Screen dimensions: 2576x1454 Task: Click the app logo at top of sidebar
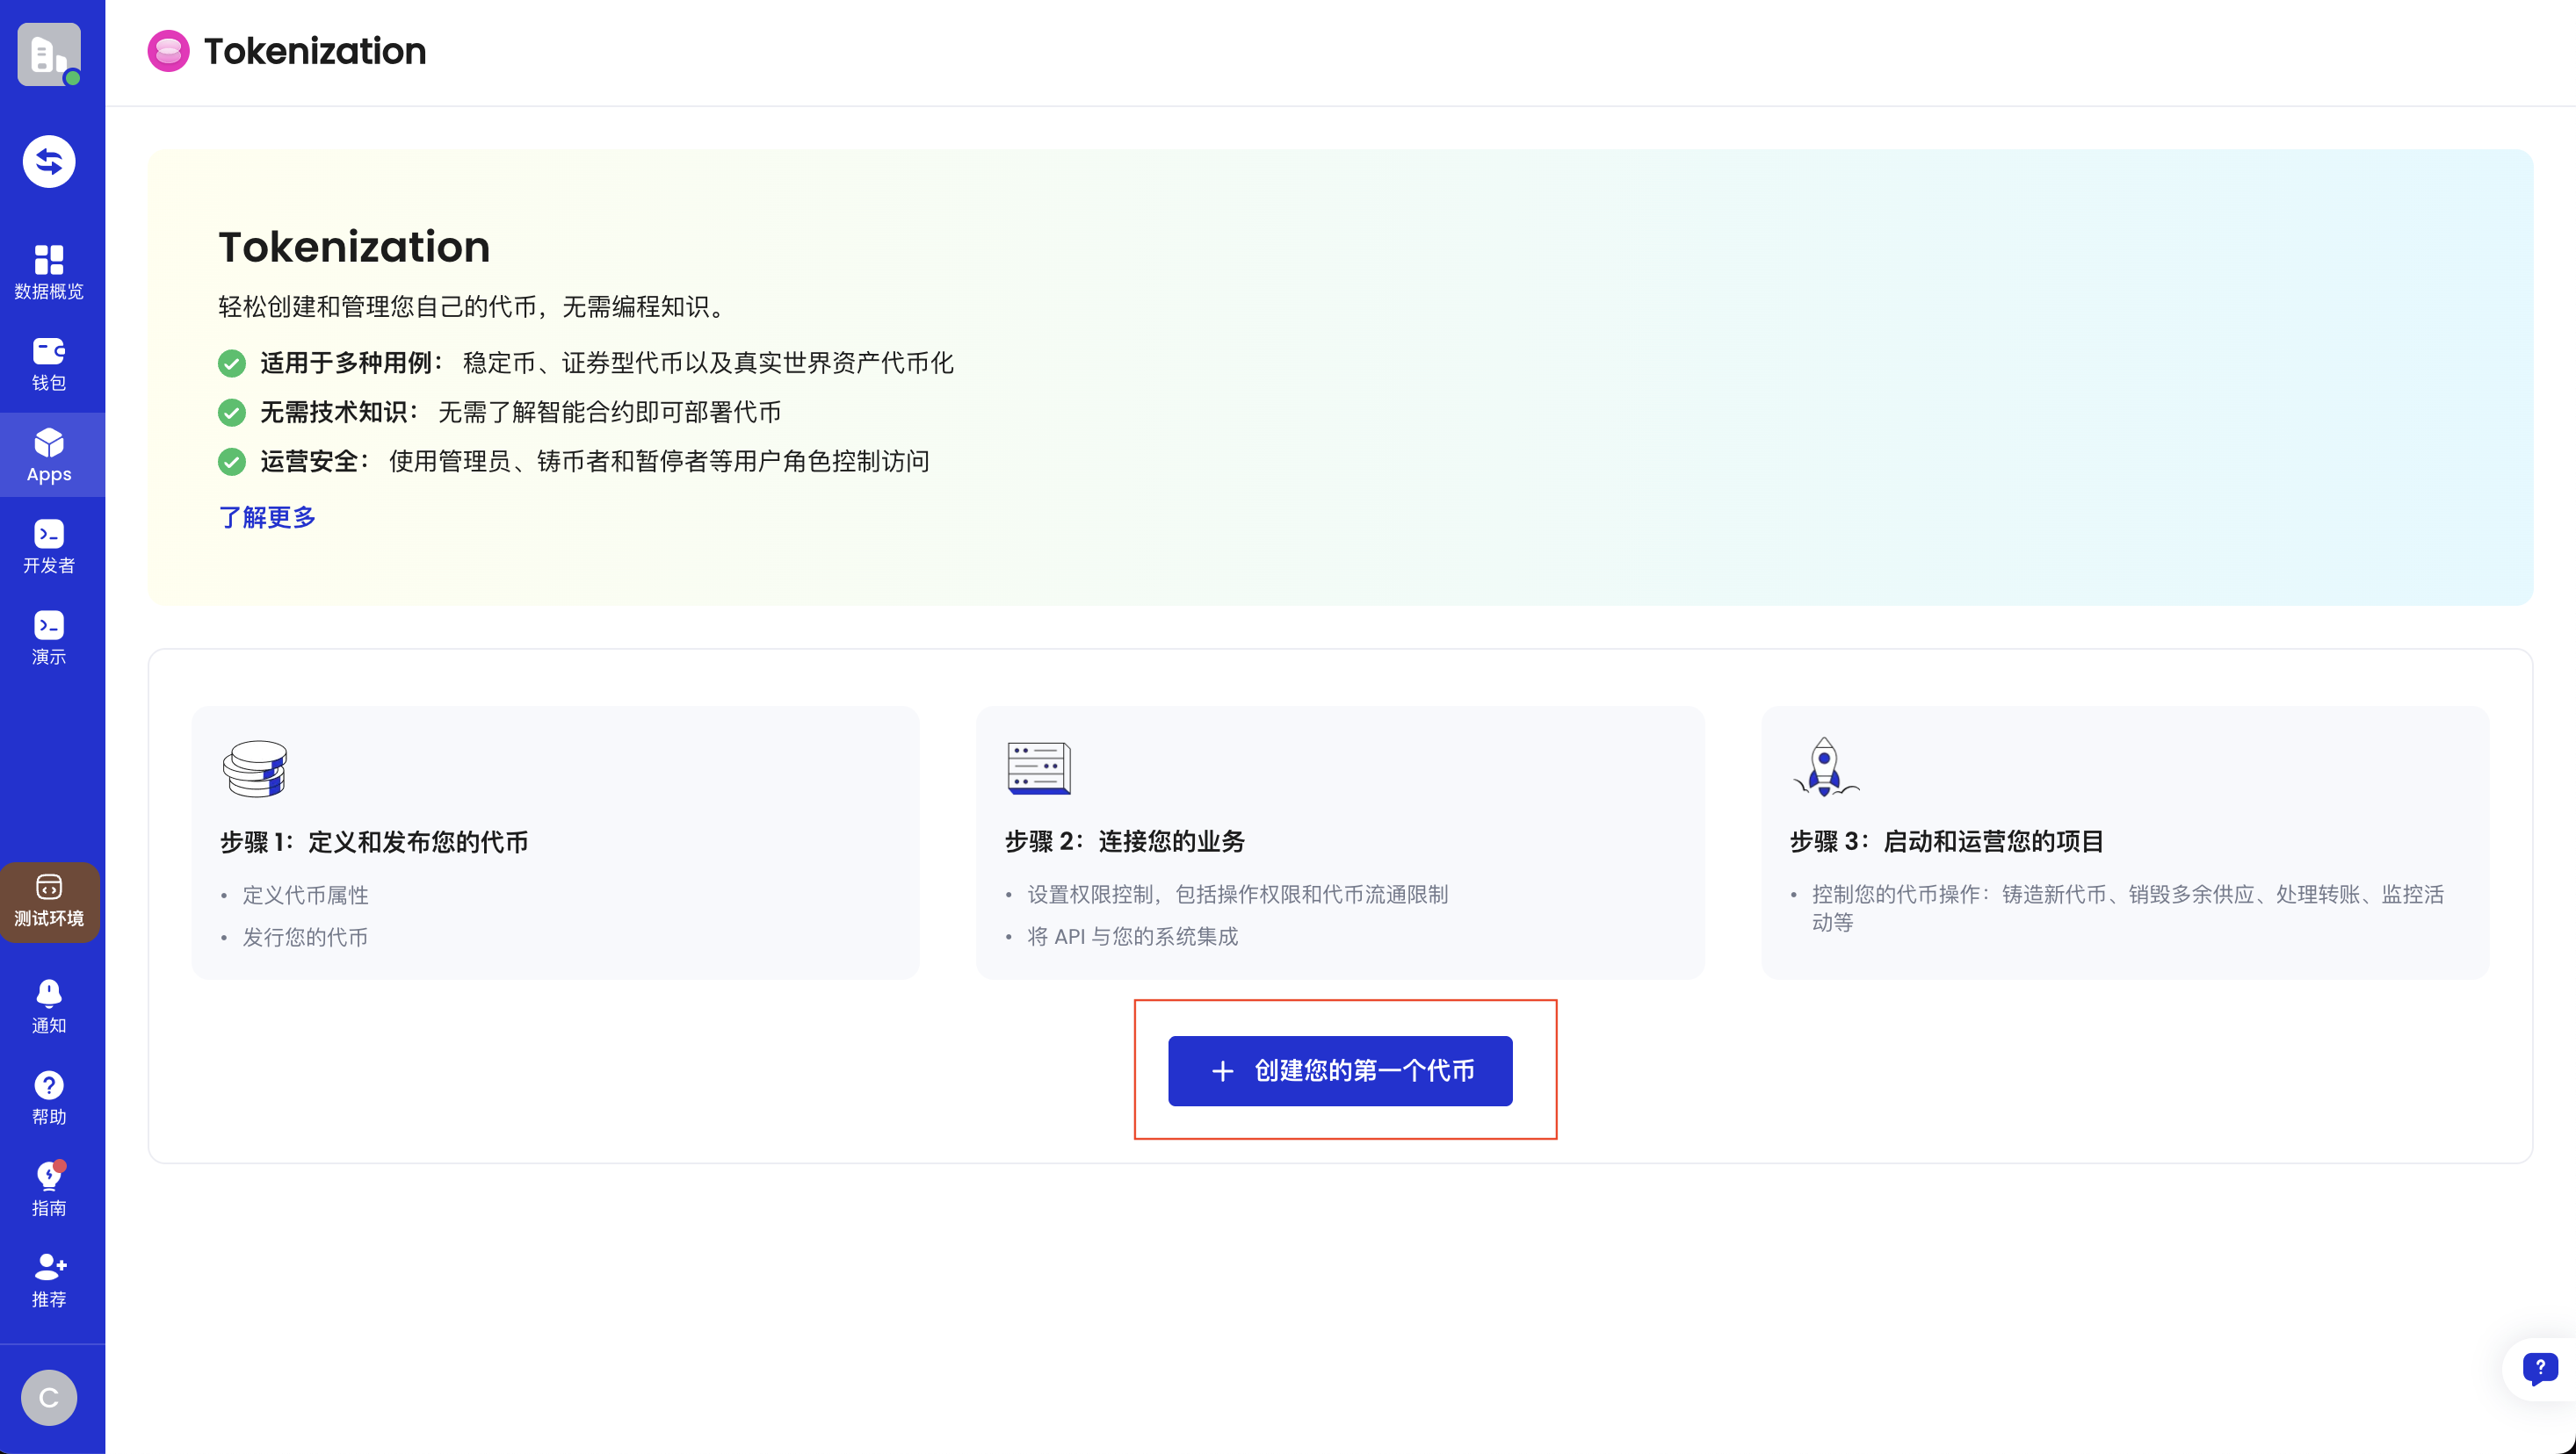pyautogui.click(x=49, y=54)
